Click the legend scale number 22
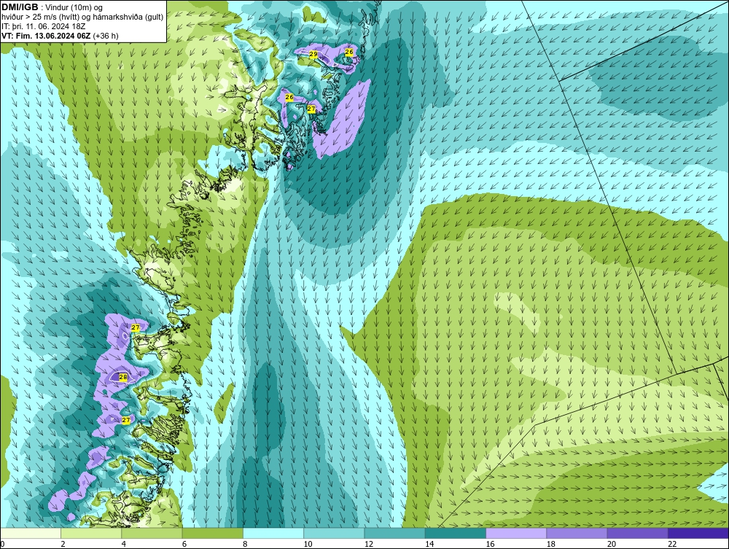The width and height of the screenshot is (729, 549). (672, 545)
